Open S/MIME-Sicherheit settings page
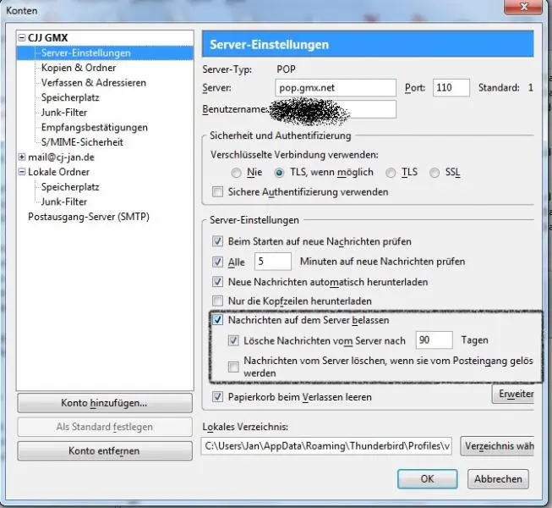Viewport: 552px width, 508px height. click(82, 142)
